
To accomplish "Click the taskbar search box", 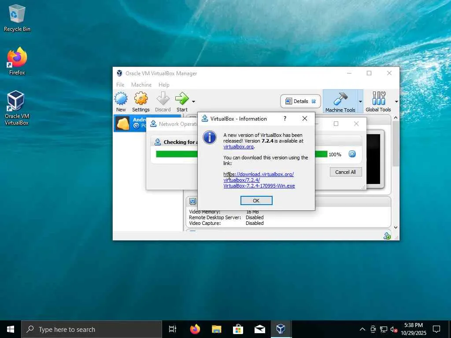I will (x=92, y=329).
